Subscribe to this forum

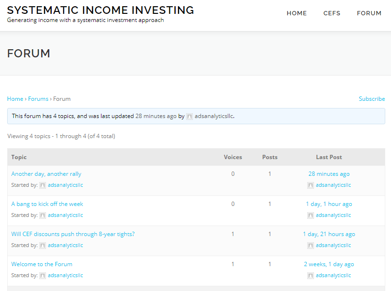tap(372, 99)
